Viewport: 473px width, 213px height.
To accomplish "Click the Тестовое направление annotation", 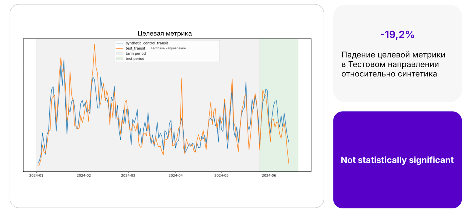I will click(x=168, y=48).
